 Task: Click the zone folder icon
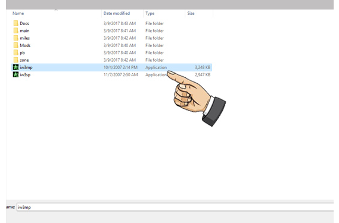click(15, 60)
